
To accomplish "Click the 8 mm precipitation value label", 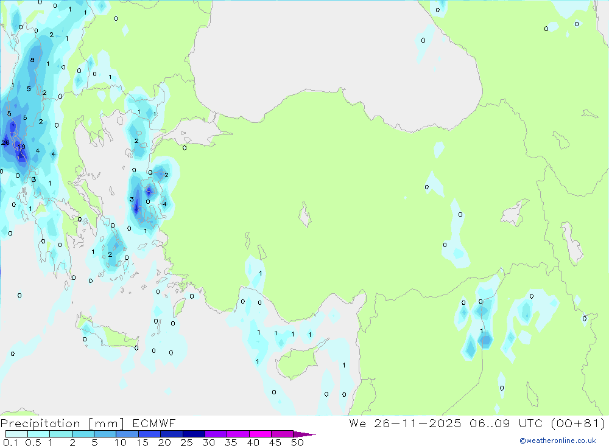I will point(32,60).
